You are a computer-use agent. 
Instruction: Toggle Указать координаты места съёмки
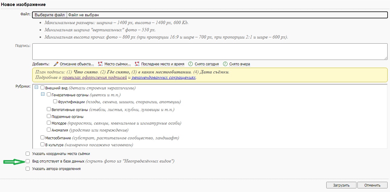click(28, 153)
